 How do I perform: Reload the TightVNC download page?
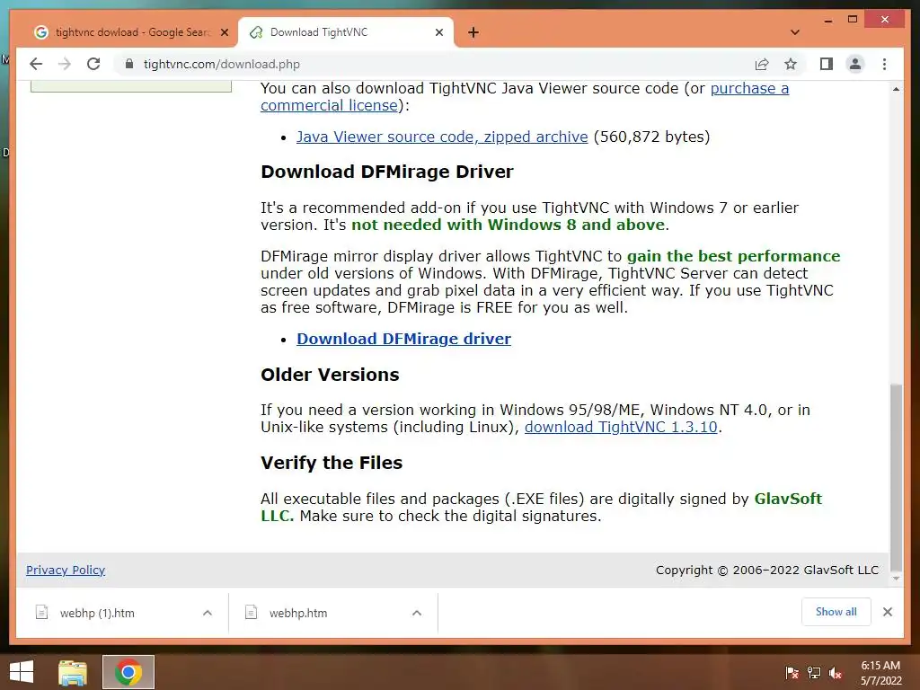(x=93, y=64)
